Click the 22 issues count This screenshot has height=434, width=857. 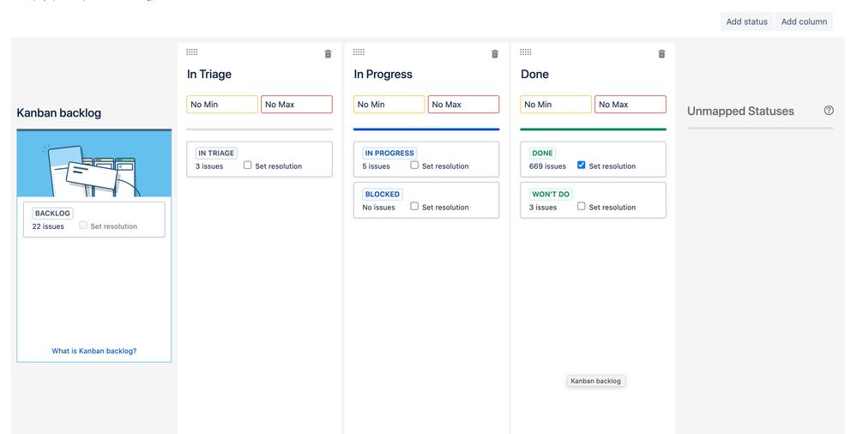[x=48, y=226]
